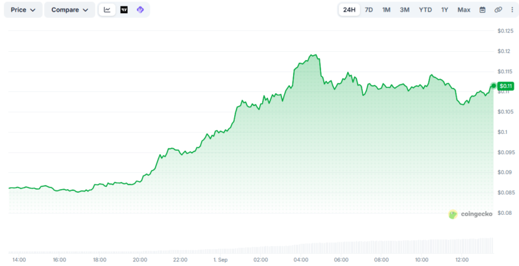
Task: Click the volume bars strip below chart
Action: click(x=251, y=246)
